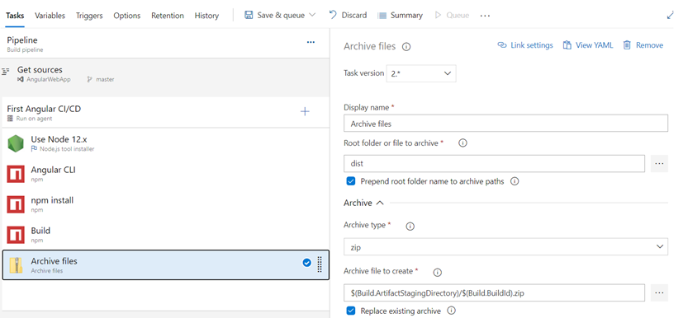Click the Remove trash can icon
Viewport: 683px width, 318px height.
[627, 45]
